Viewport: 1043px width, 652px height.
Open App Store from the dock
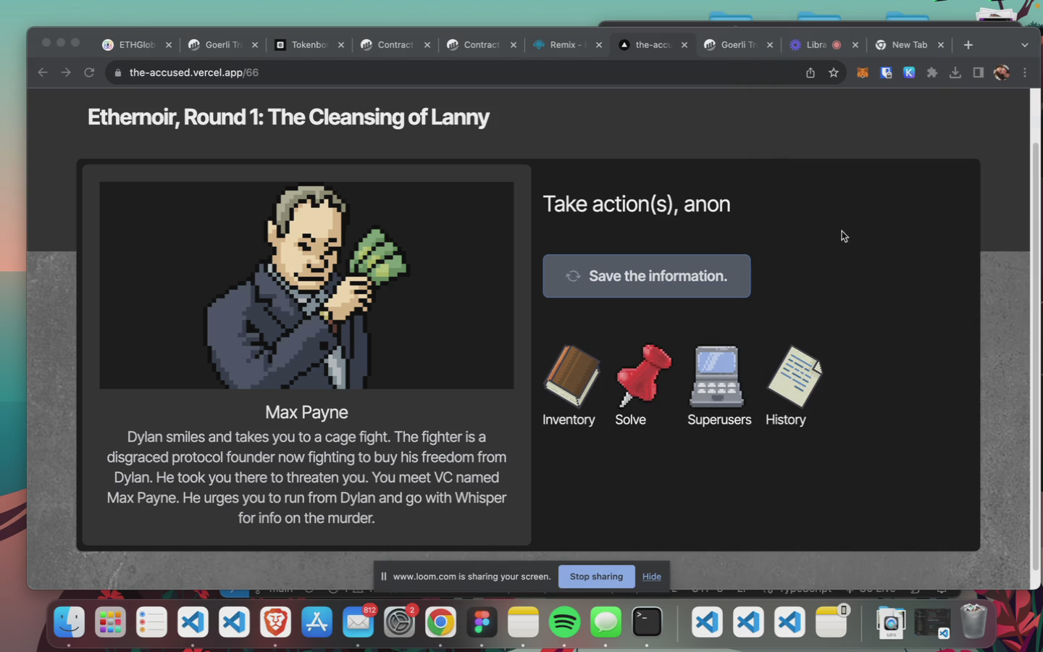[317, 622]
